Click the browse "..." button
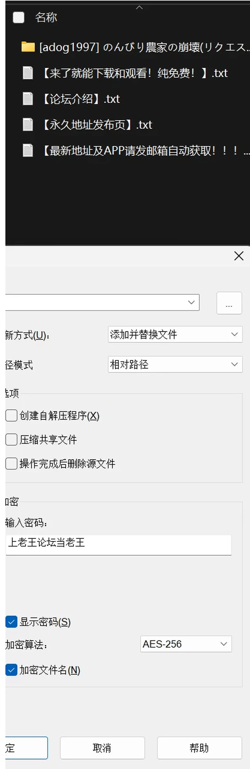This screenshot has height=769, width=250. [x=229, y=303]
